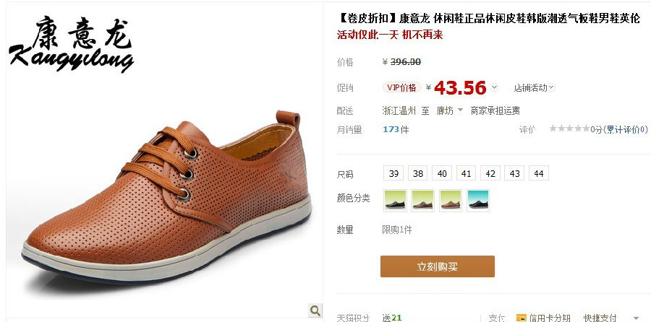651x322 pixels.
Task: Select the orange-brown shoe color thumbnail
Action: (x=451, y=201)
